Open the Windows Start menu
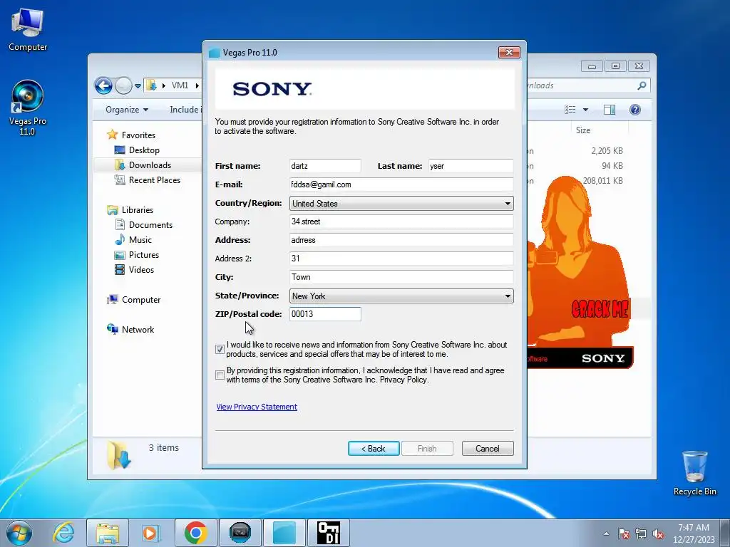 click(x=19, y=533)
